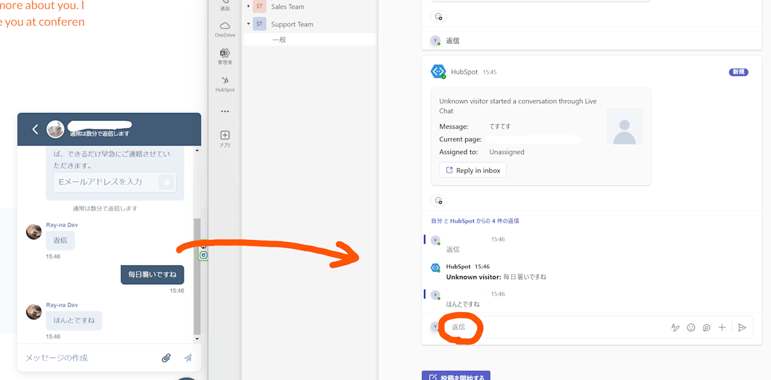The width and height of the screenshot is (771, 380).
Task: Click the 返信 bubble from Ray-na Dev
Action: point(60,241)
